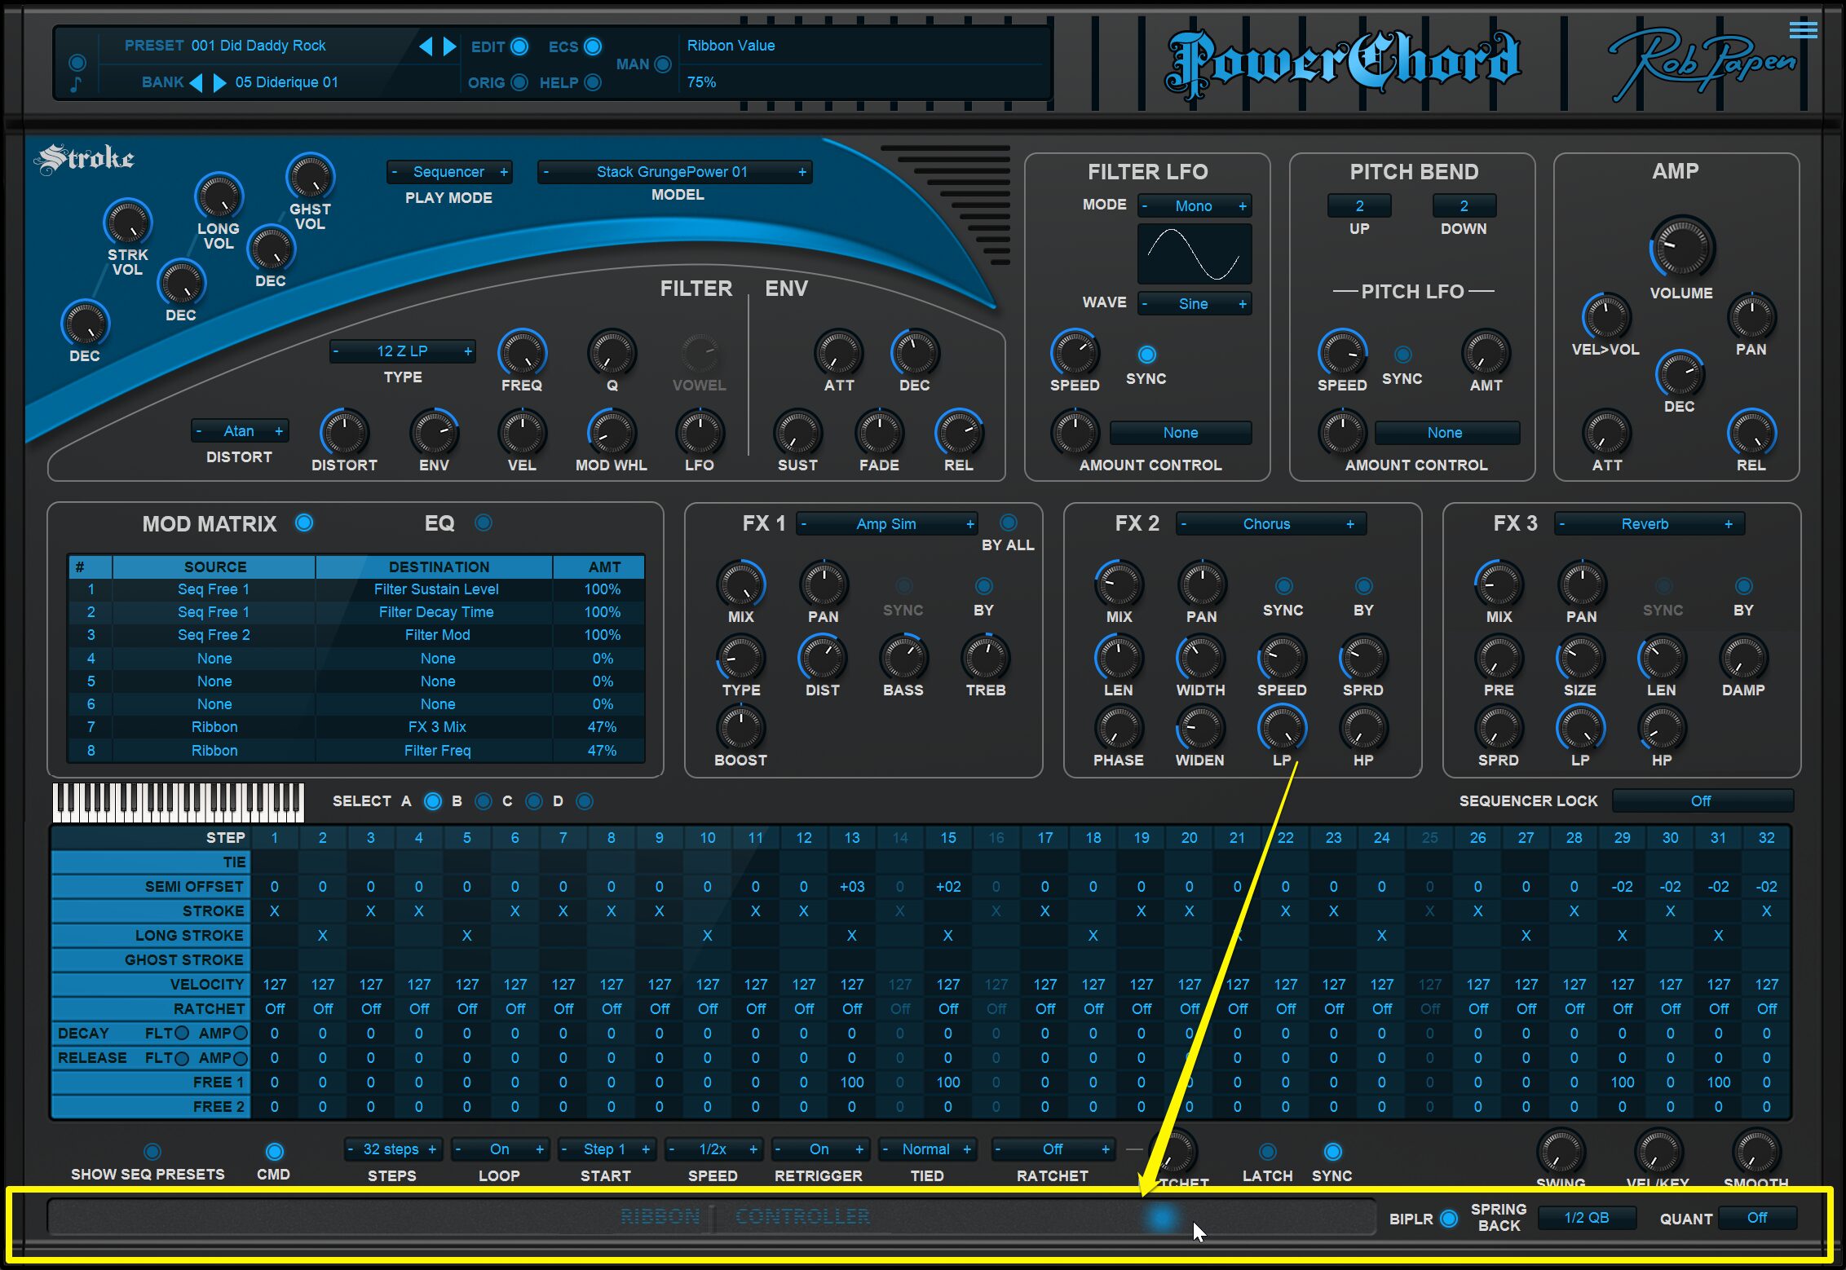Click the FX 2 WIDTH knob

tap(1200, 658)
